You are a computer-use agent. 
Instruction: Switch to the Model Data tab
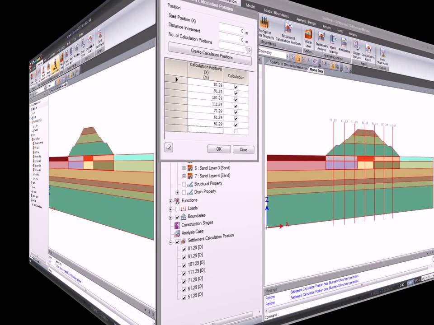[x=316, y=70]
